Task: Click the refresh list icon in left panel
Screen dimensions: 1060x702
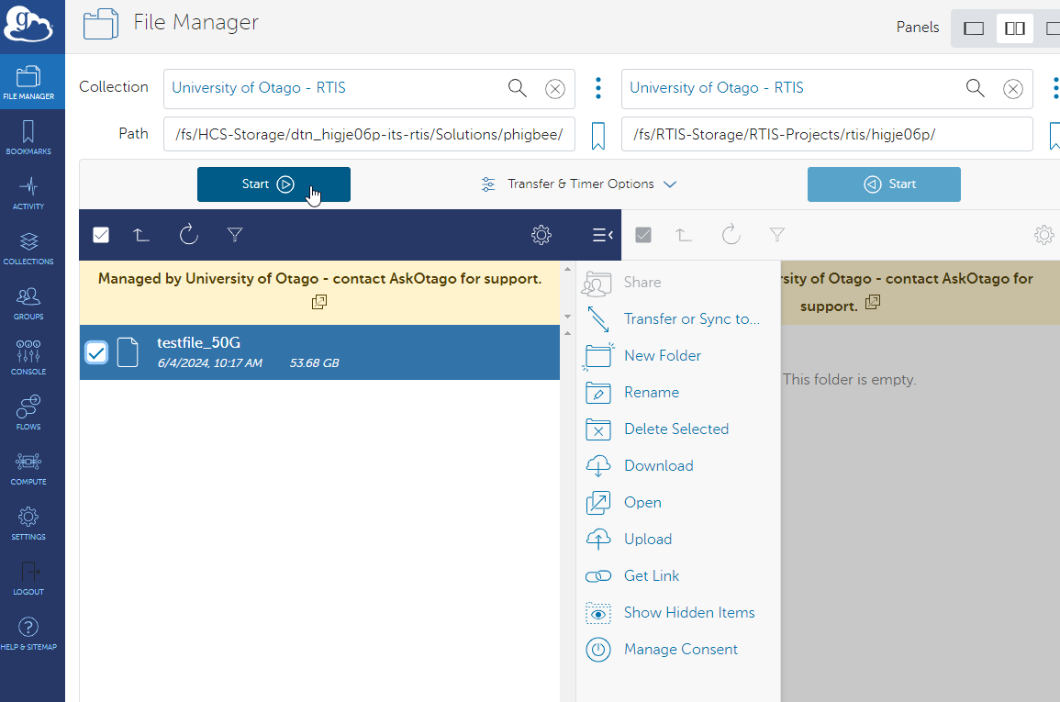Action: coord(189,236)
